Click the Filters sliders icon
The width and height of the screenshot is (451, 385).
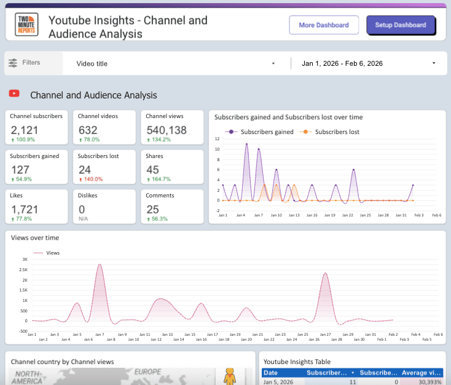click(13, 63)
